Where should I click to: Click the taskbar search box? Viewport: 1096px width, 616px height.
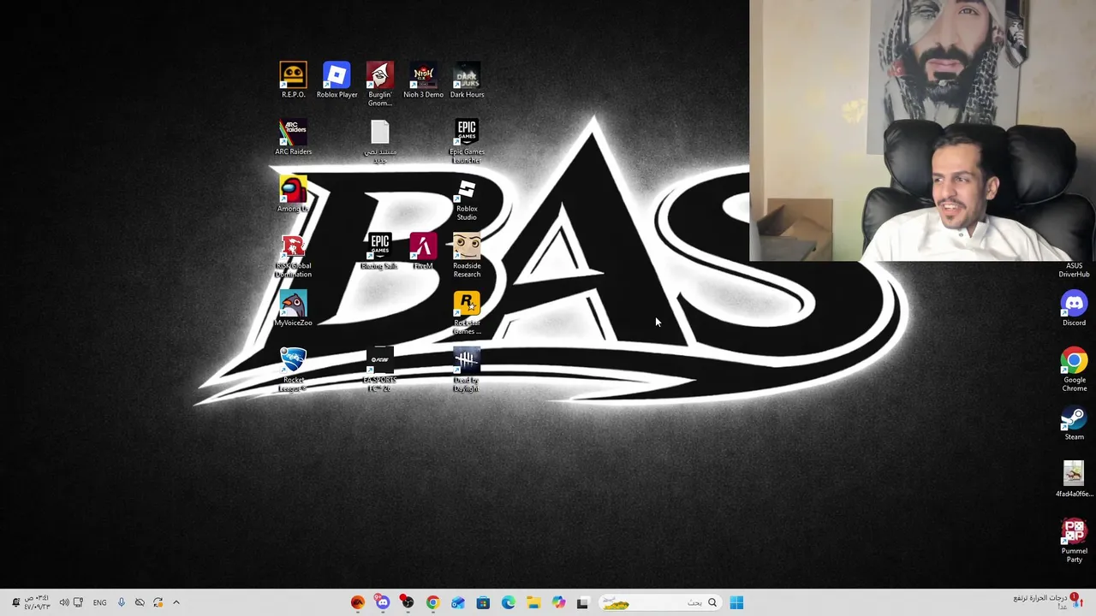pyautogui.click(x=659, y=602)
